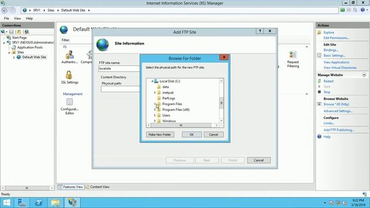The image size is (370, 208).
Task: Open Edit Permissions link
Action: click(336, 38)
